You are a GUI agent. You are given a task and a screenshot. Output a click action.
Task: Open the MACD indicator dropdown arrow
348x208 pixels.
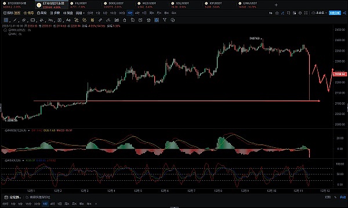[x=28, y=131]
